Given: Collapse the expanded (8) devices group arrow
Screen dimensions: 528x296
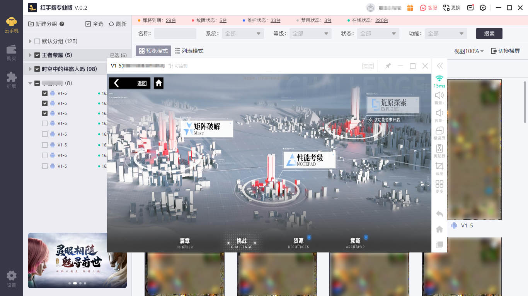Looking at the screenshot, I should (30, 83).
